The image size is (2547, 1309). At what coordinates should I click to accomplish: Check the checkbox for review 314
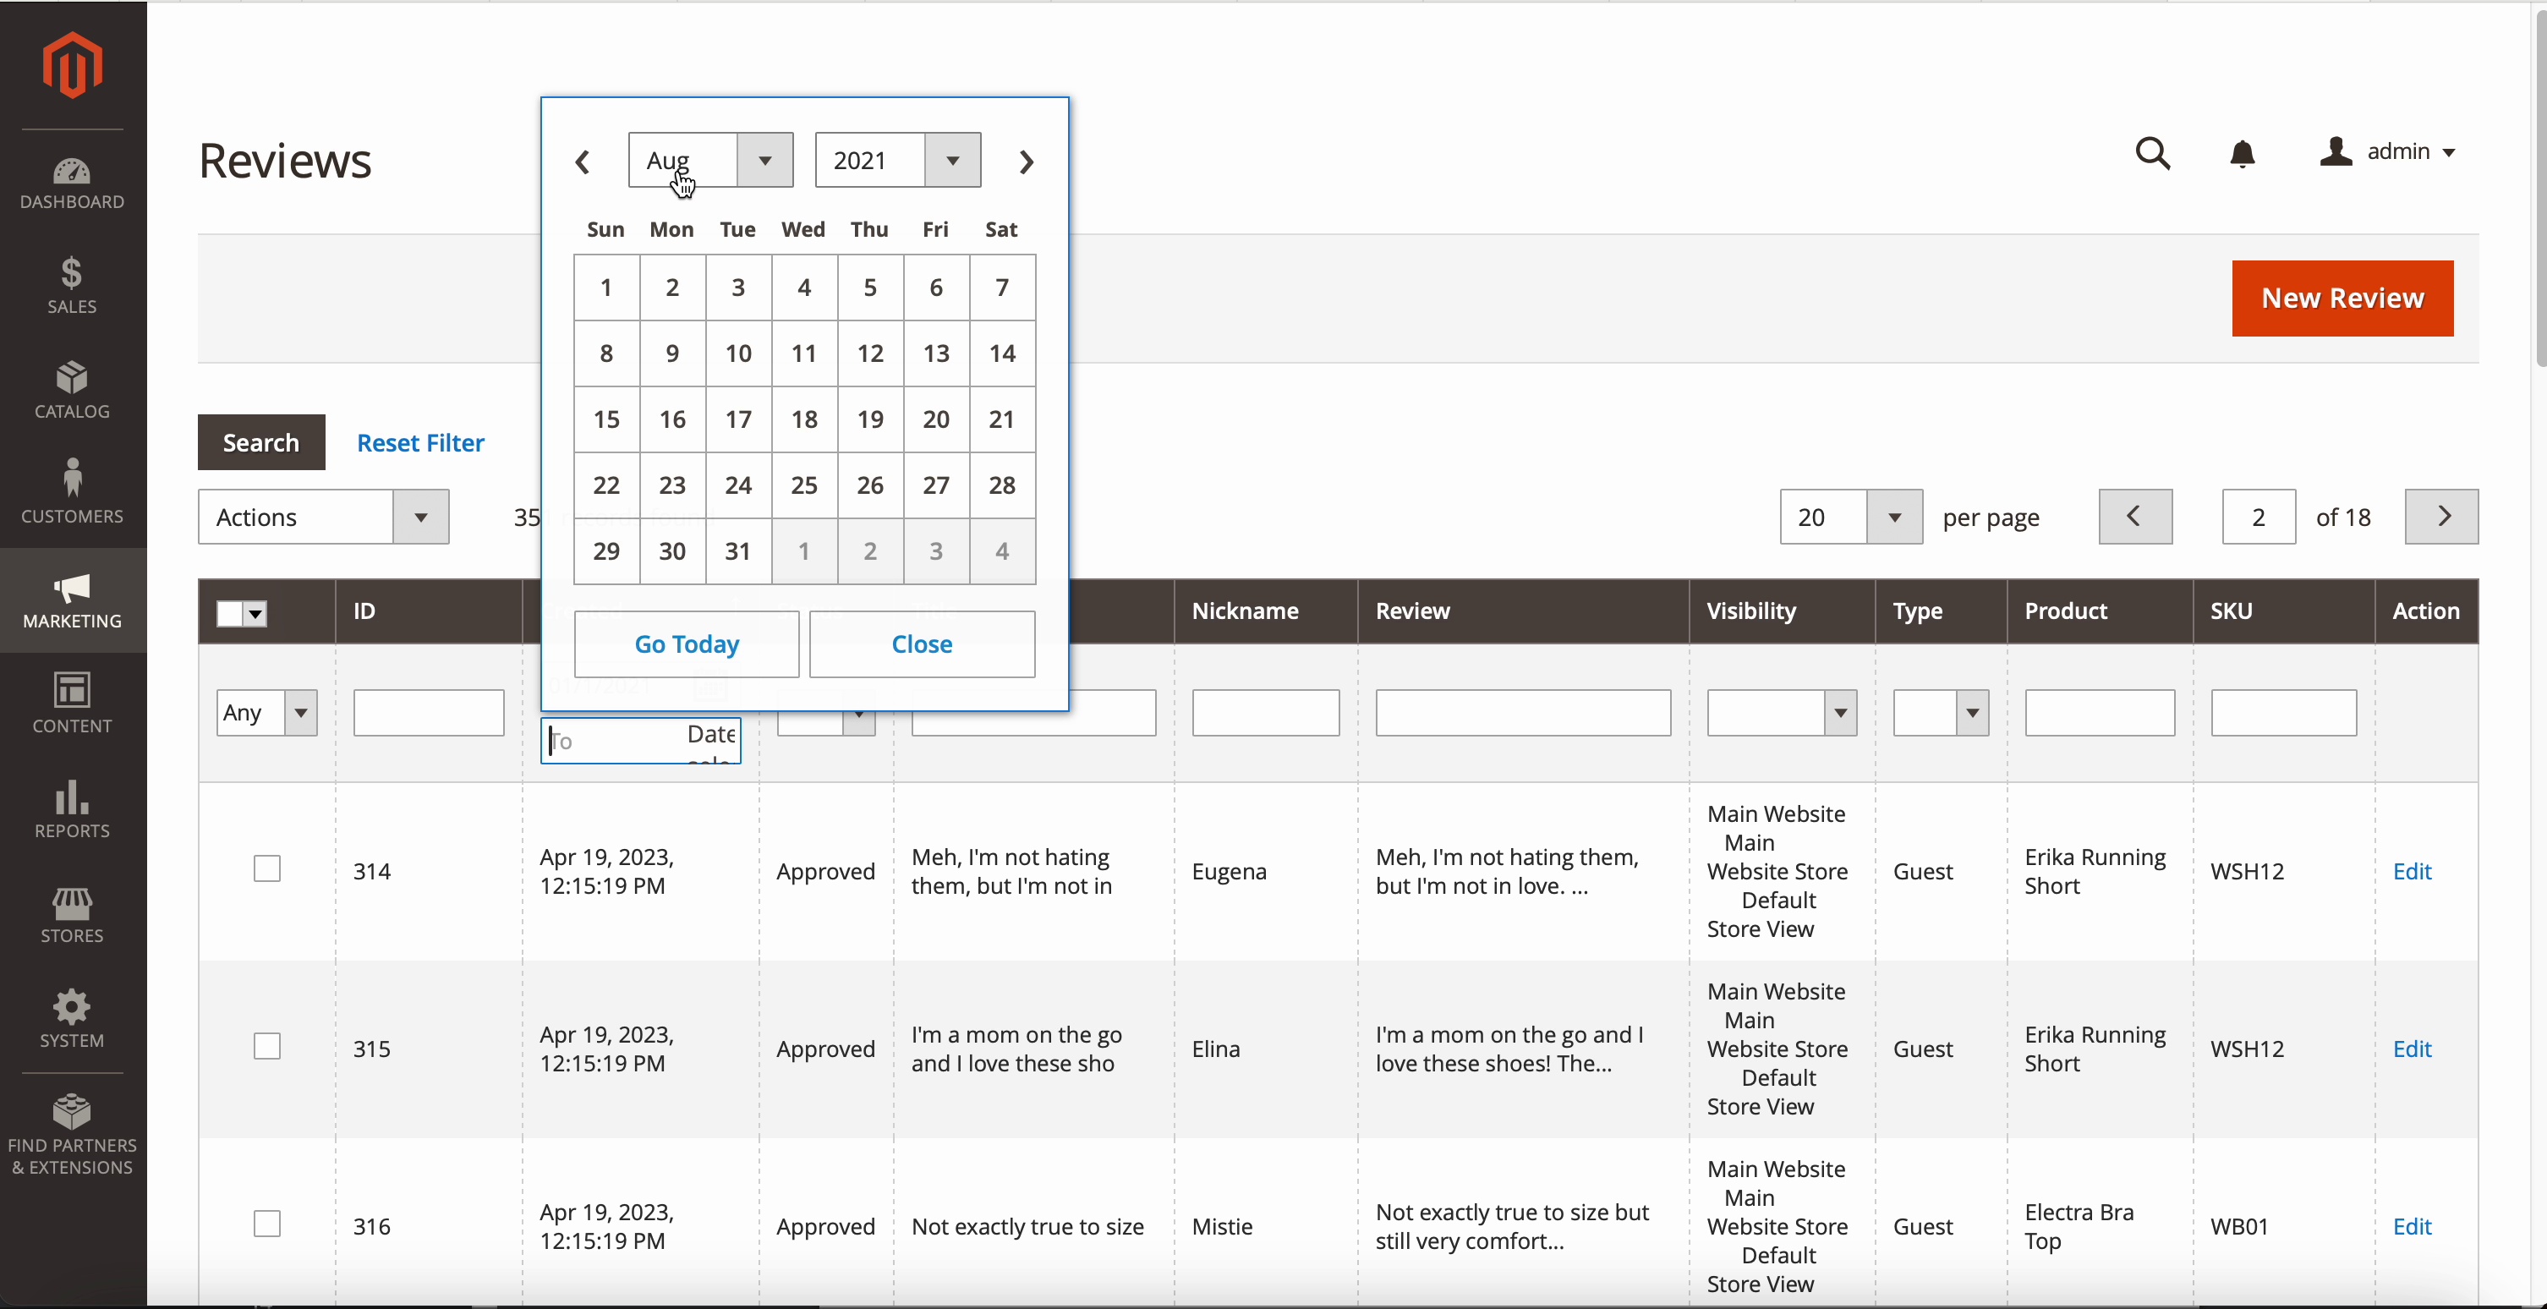(267, 869)
